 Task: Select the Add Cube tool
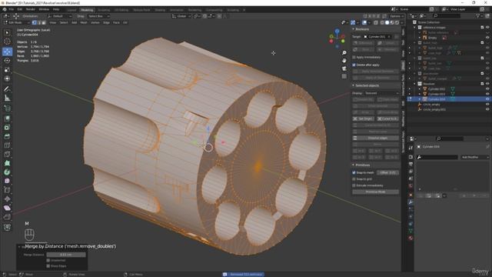(7, 108)
